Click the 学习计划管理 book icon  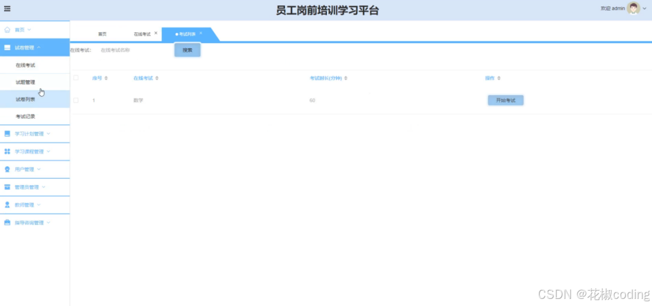pos(7,133)
